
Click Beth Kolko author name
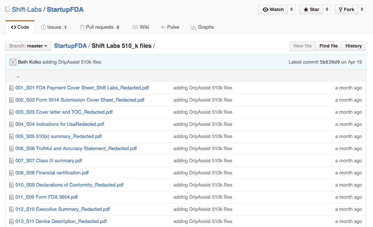tap(29, 62)
